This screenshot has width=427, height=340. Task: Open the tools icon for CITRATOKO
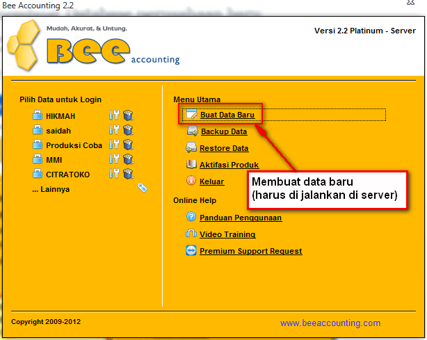(114, 173)
